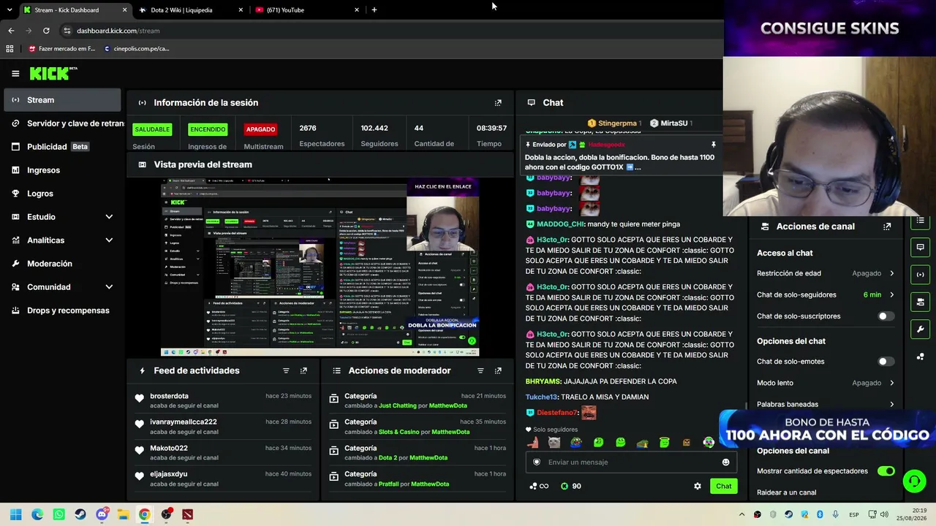Screen dimensions: 936x526
Task: Send message with green Chat button
Action: (723, 486)
